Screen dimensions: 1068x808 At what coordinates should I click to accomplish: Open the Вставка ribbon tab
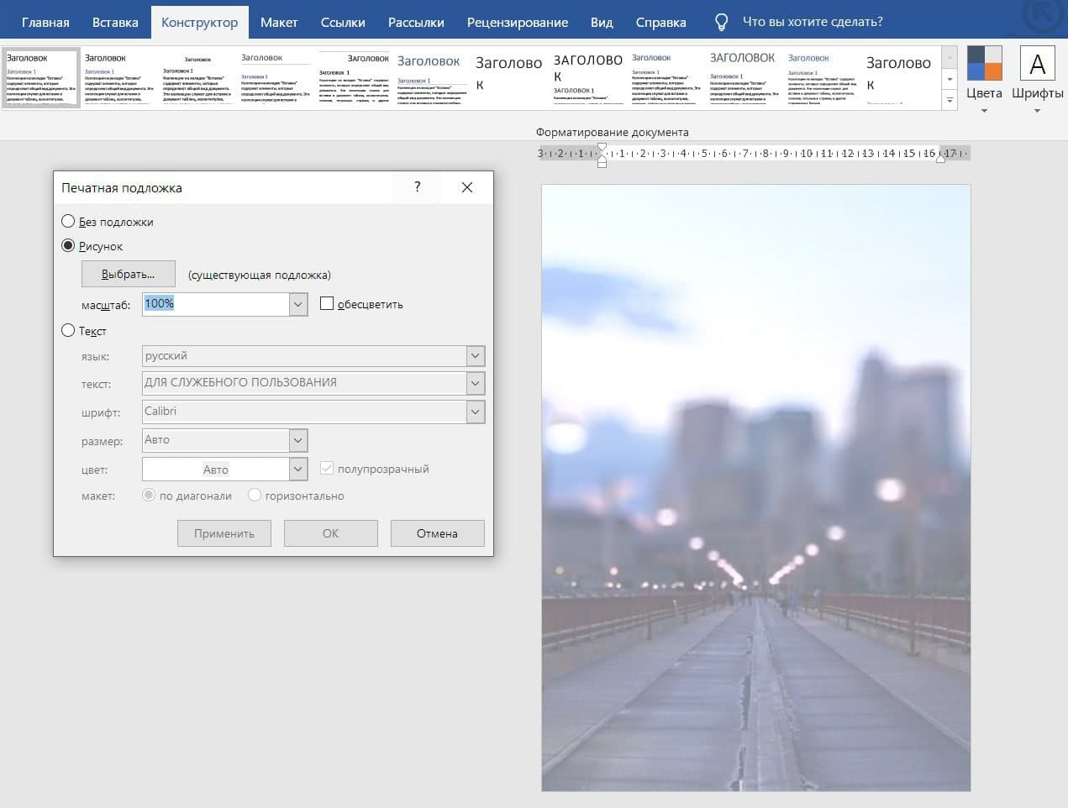pyautogui.click(x=115, y=23)
